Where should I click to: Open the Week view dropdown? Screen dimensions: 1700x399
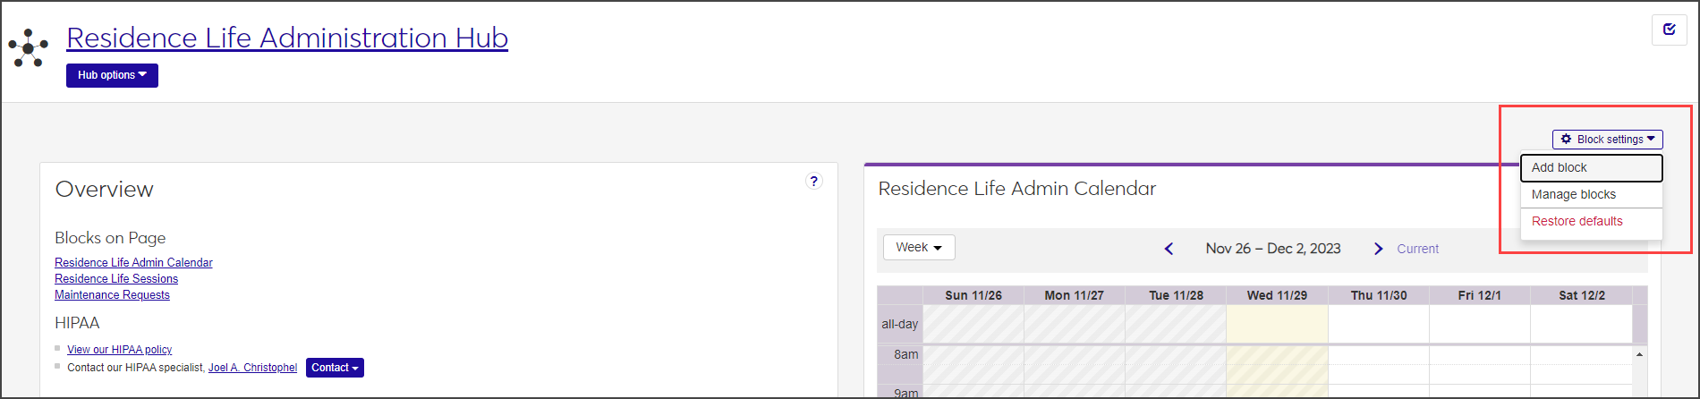click(919, 248)
